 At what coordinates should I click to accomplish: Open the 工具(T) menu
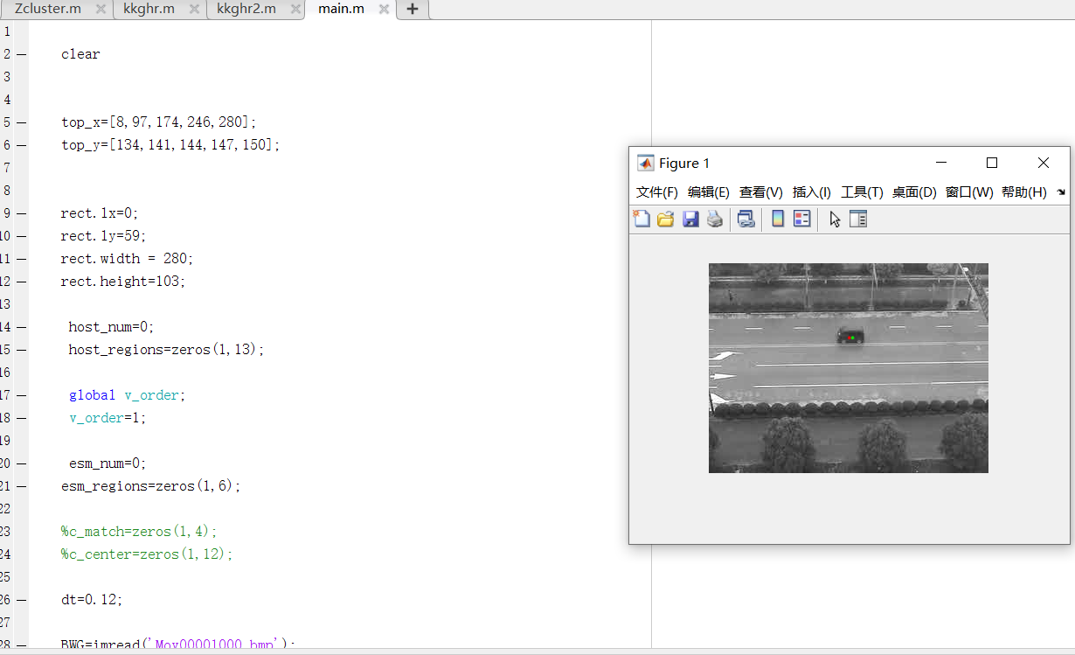tap(862, 192)
